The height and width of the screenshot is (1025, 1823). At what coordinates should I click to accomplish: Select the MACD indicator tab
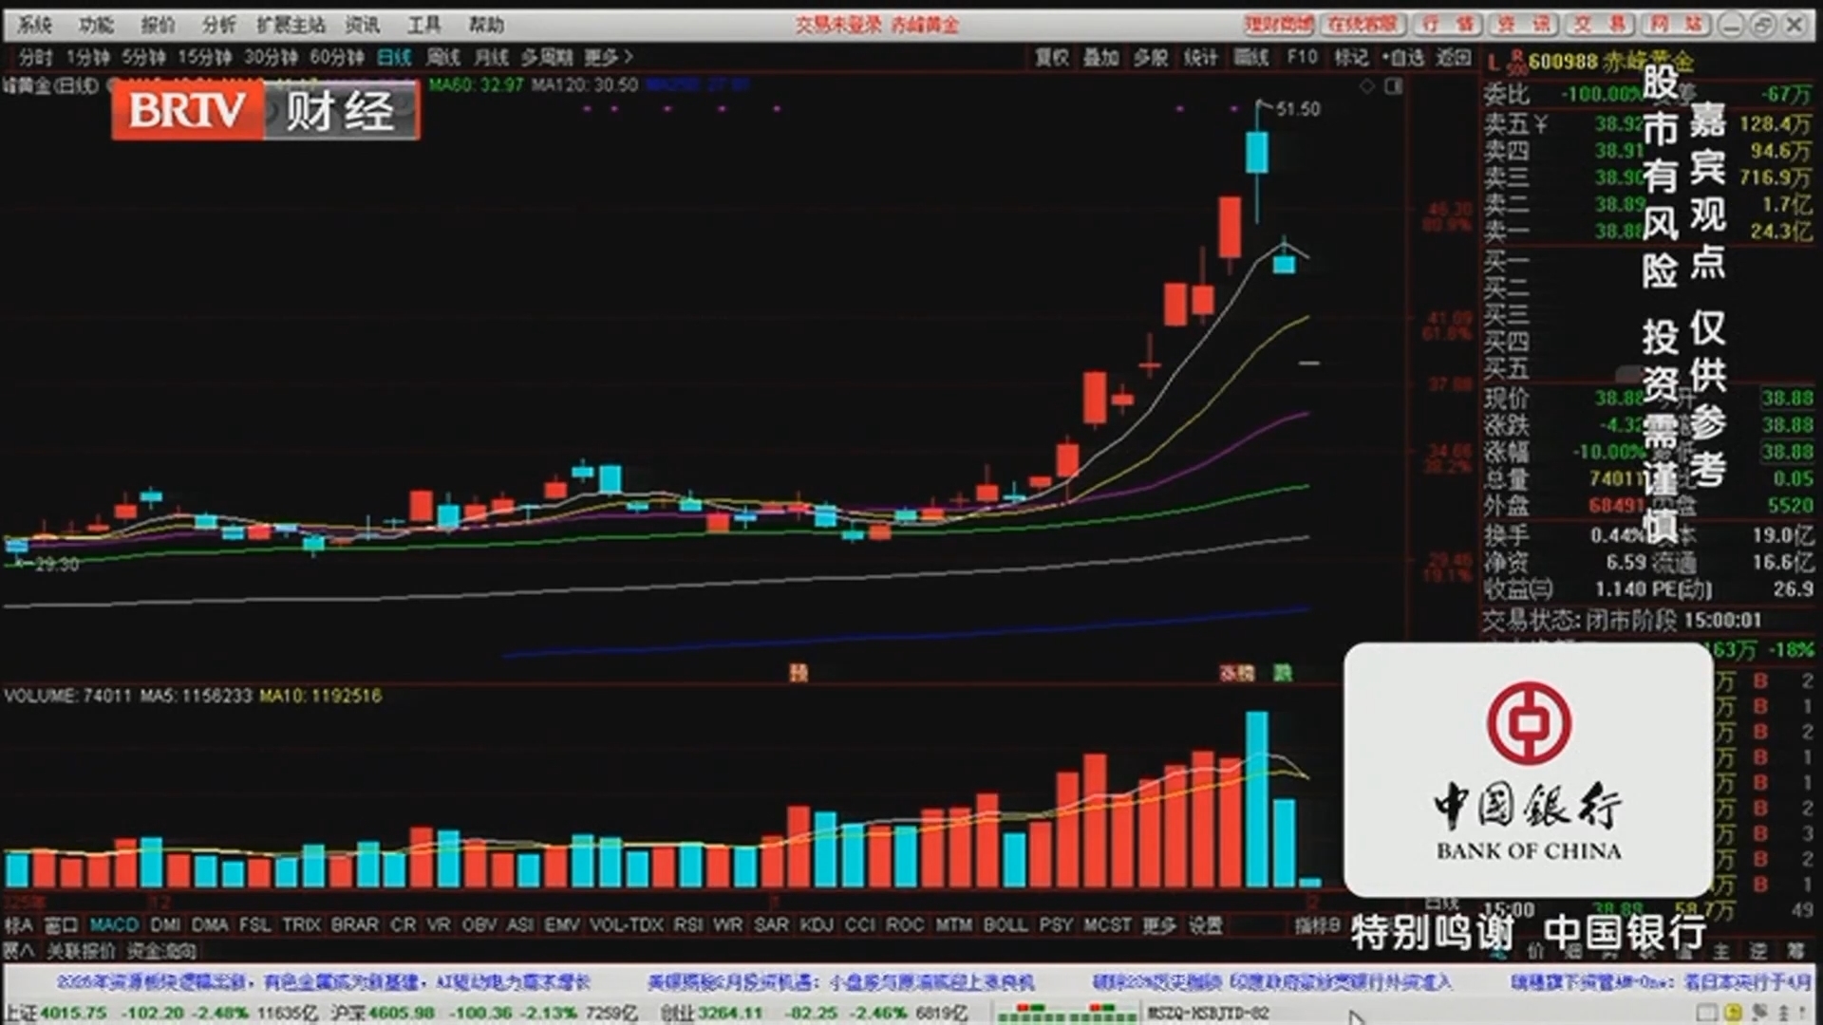click(x=114, y=924)
